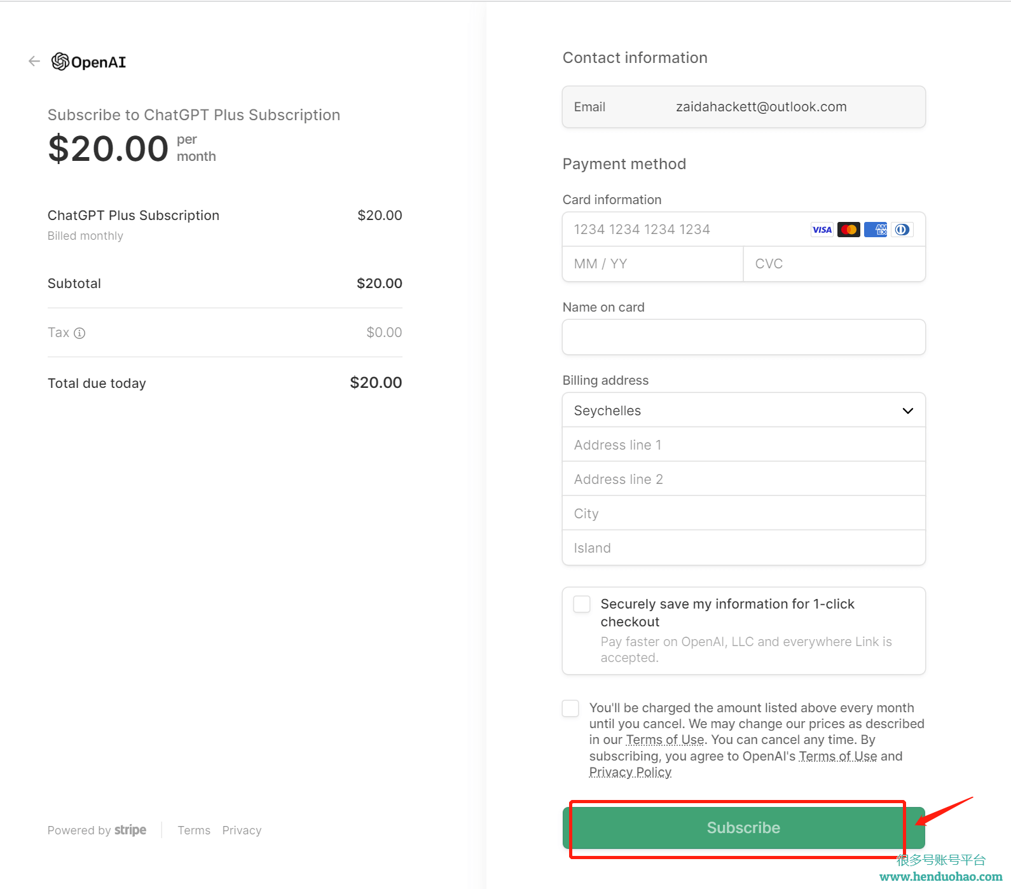Click the Subscribe button

click(744, 828)
